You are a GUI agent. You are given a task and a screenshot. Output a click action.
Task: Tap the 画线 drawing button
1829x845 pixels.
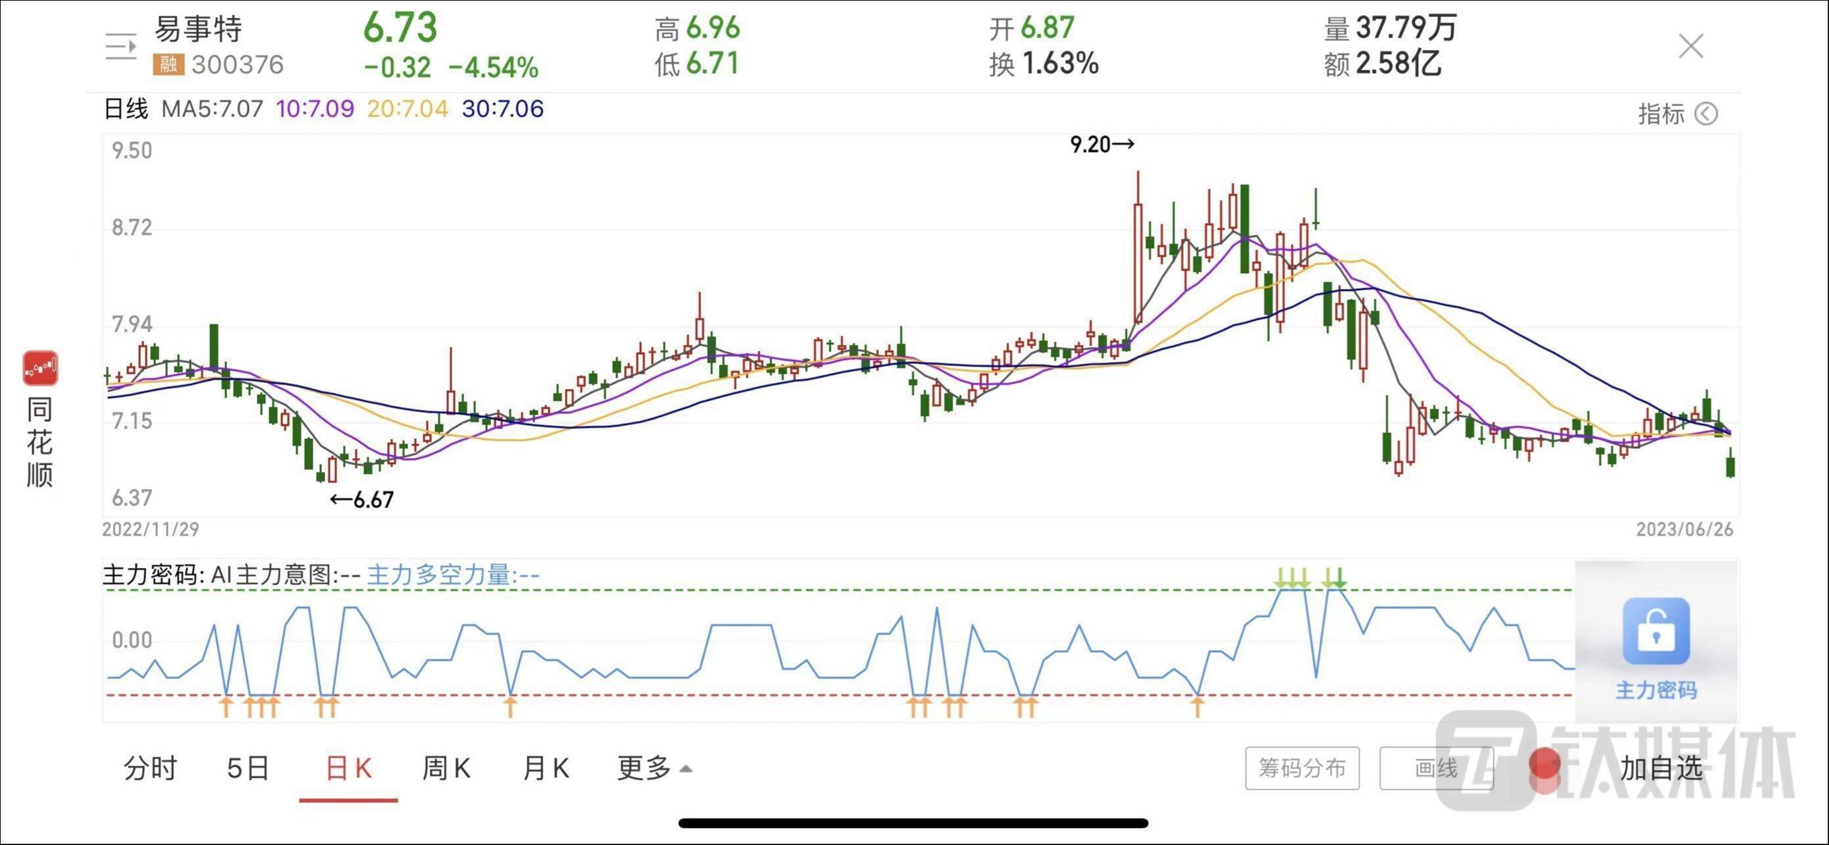click(1437, 769)
